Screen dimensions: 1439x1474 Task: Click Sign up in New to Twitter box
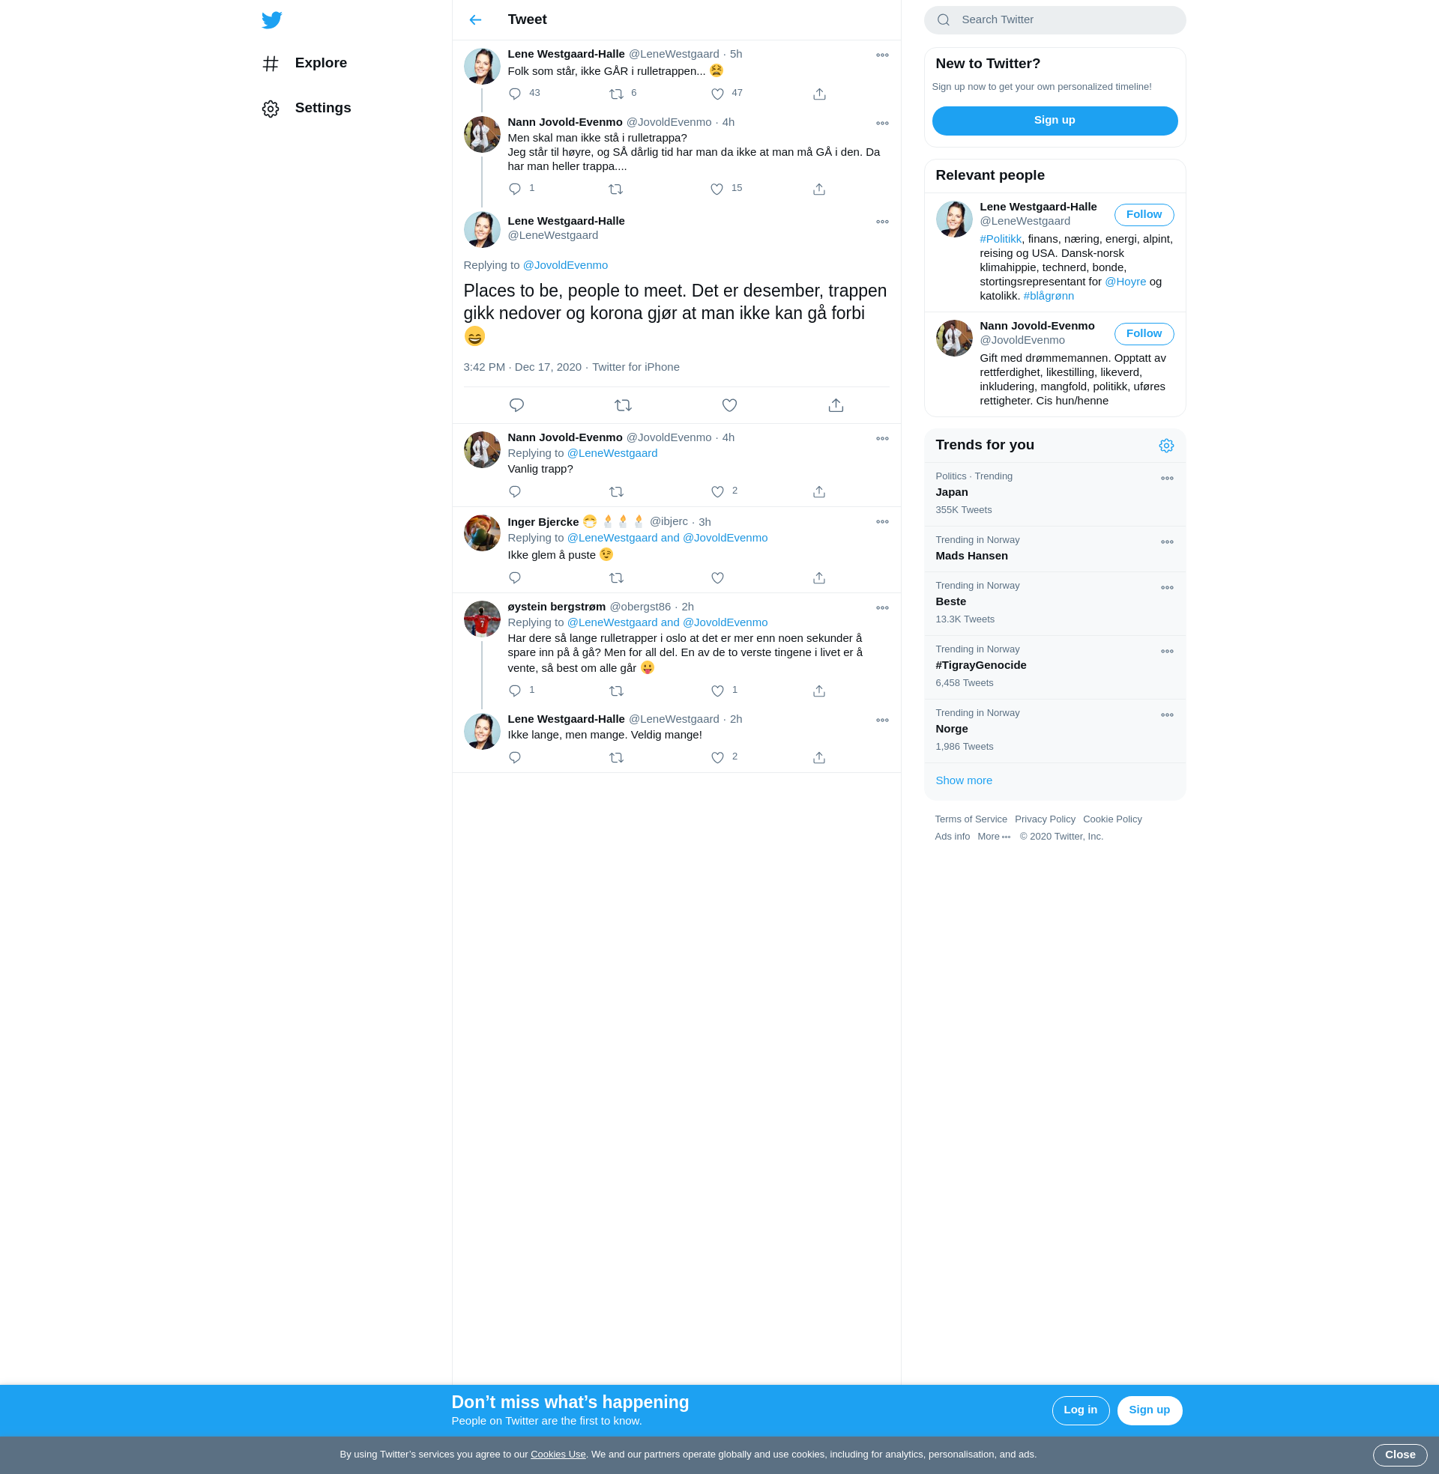point(1055,121)
